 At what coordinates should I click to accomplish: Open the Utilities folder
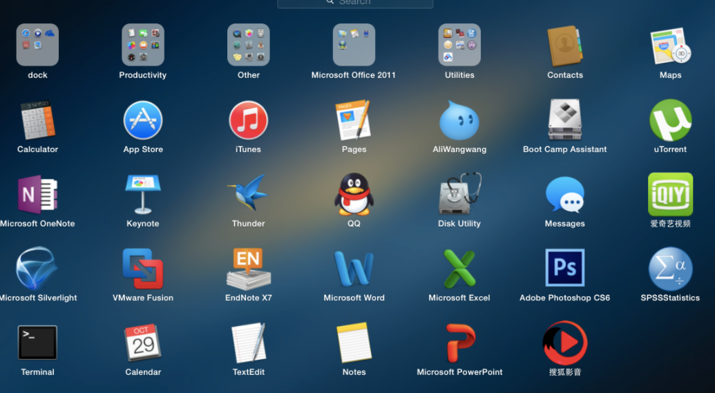click(x=459, y=45)
